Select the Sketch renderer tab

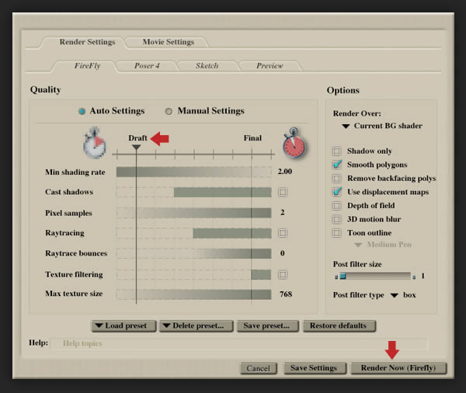tap(207, 66)
